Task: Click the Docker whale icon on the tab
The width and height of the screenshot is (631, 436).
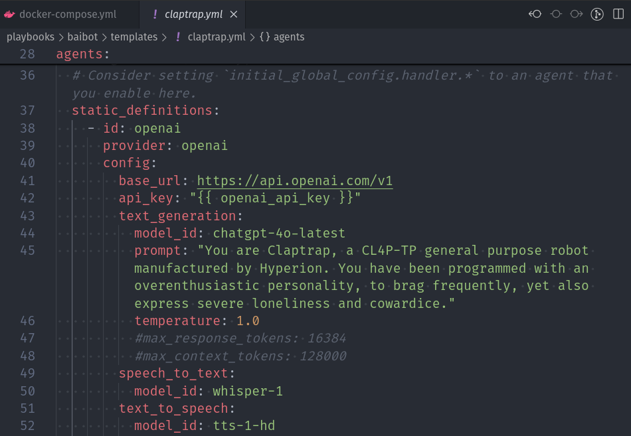Action: tap(9, 14)
